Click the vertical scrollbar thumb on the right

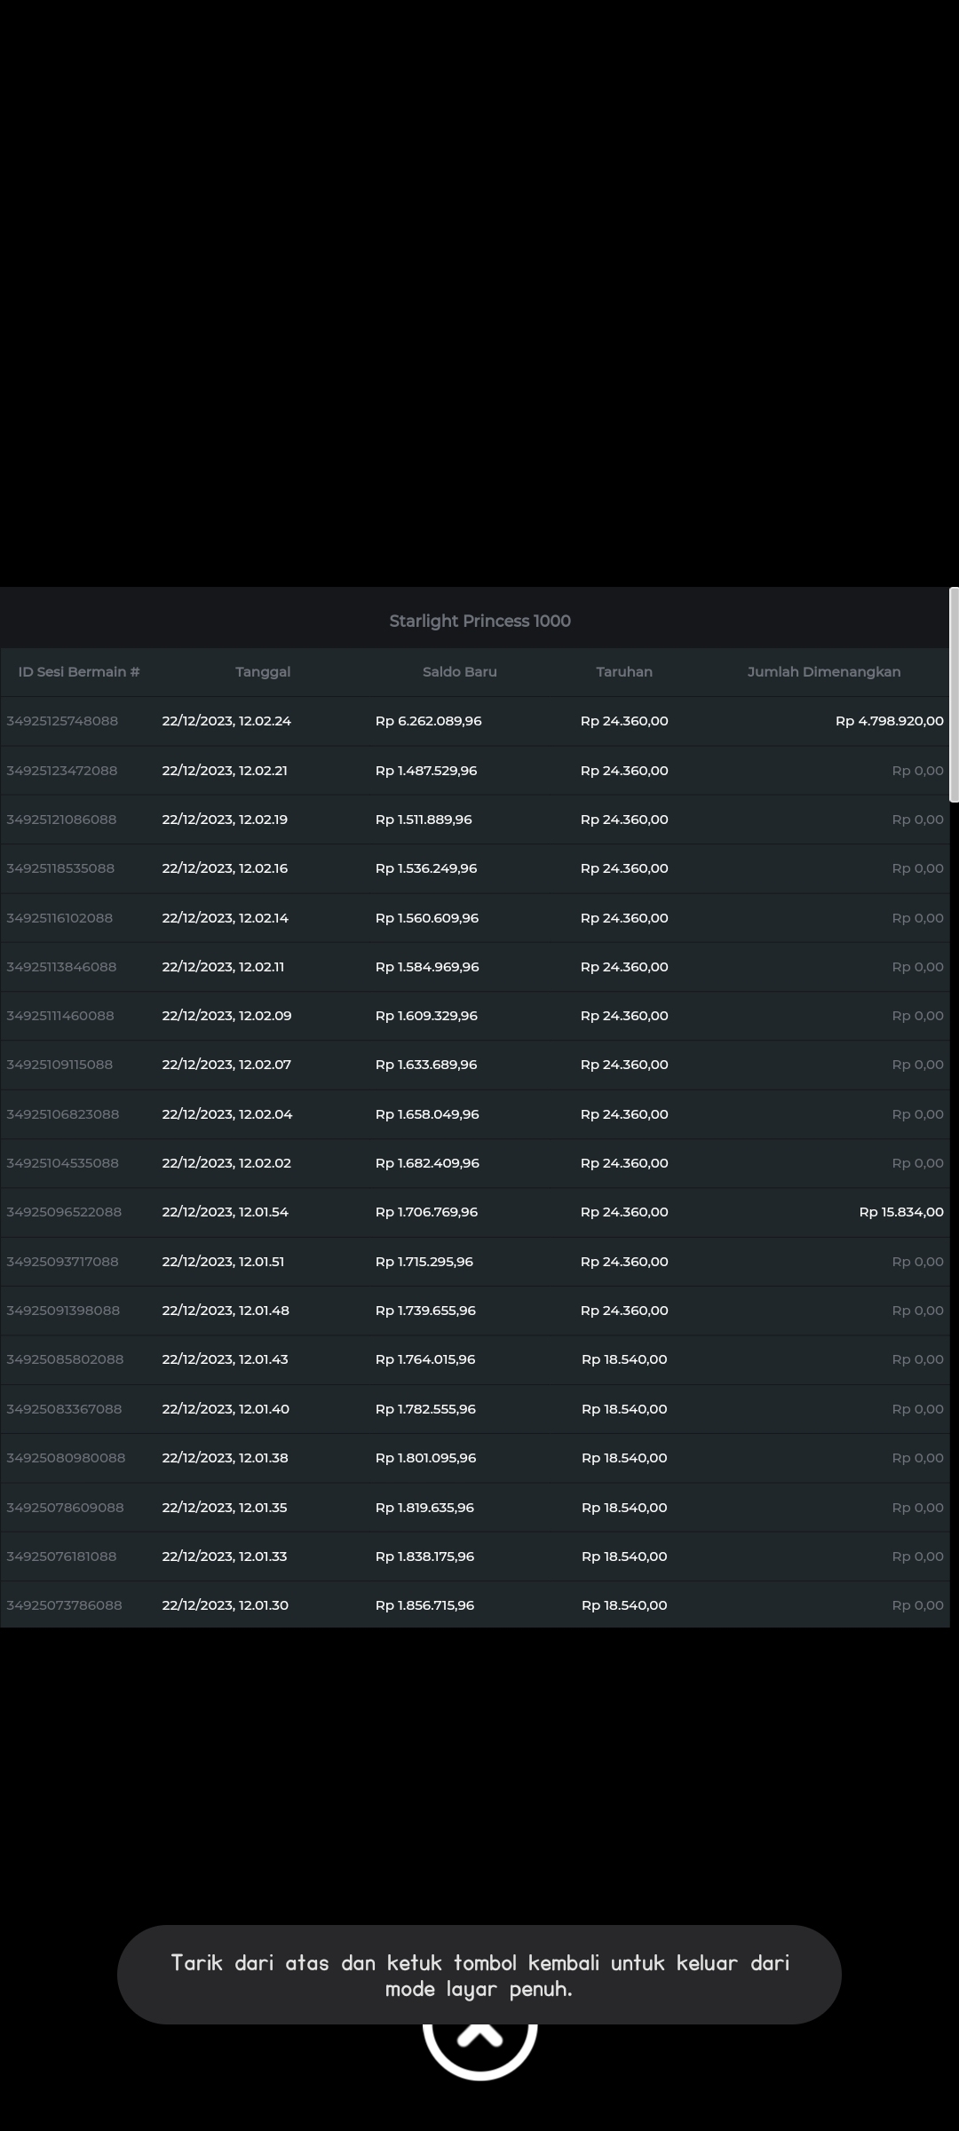[954, 694]
